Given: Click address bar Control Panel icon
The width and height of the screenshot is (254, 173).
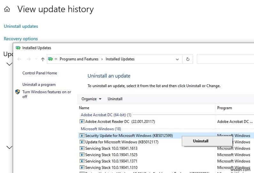Looking at the screenshot, I should click(x=50, y=59).
